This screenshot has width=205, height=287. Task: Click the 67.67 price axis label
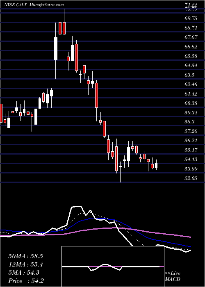tap(191, 37)
